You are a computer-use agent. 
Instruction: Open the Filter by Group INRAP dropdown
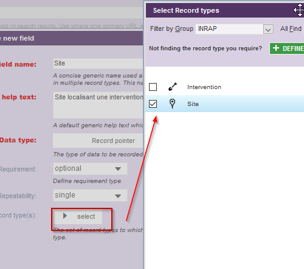click(268, 29)
